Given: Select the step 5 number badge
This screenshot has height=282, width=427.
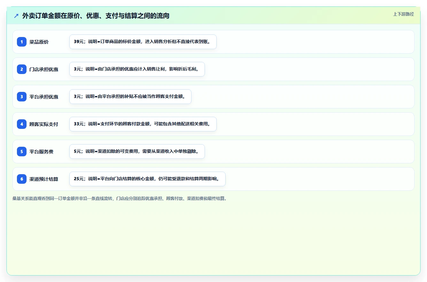Looking at the screenshot, I should coord(22,152).
